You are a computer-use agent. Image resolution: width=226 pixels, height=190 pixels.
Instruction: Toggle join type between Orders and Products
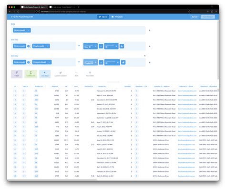[x=29, y=62]
